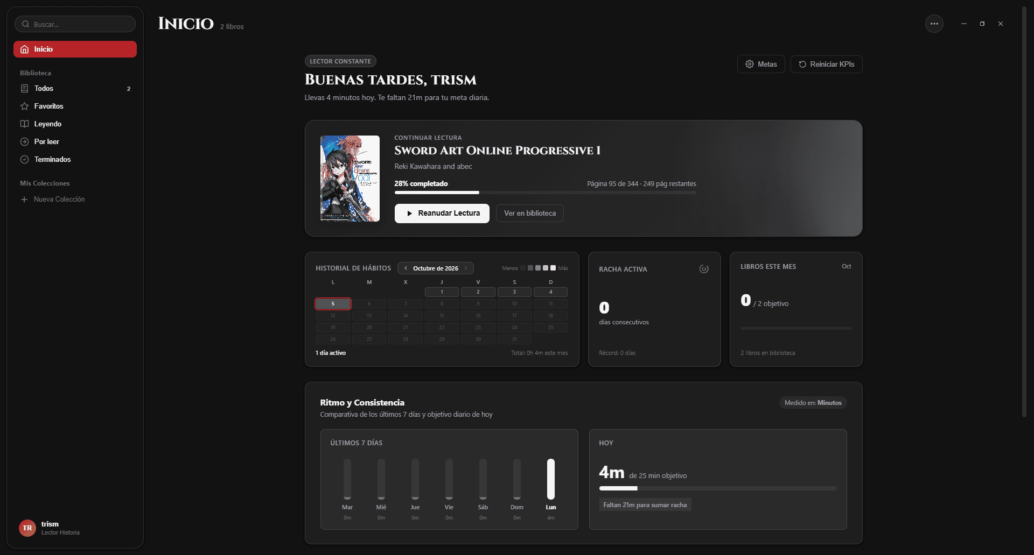Viewport: 1034px width, 555px height.
Task: Click the Mar bar in last 7 days
Action: click(347, 479)
